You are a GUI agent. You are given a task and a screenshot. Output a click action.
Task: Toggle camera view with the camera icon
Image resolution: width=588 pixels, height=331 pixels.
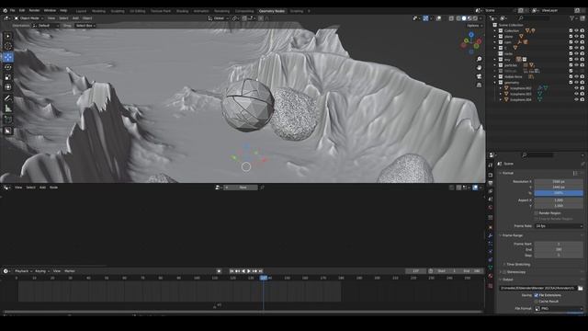479,76
